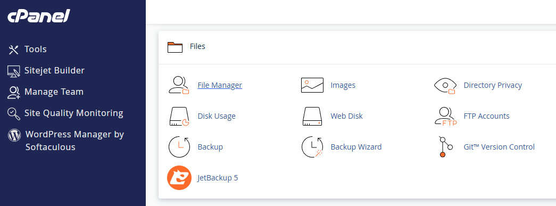The image size is (556, 206).
Task: Open the Directory Privacy link
Action: (493, 85)
